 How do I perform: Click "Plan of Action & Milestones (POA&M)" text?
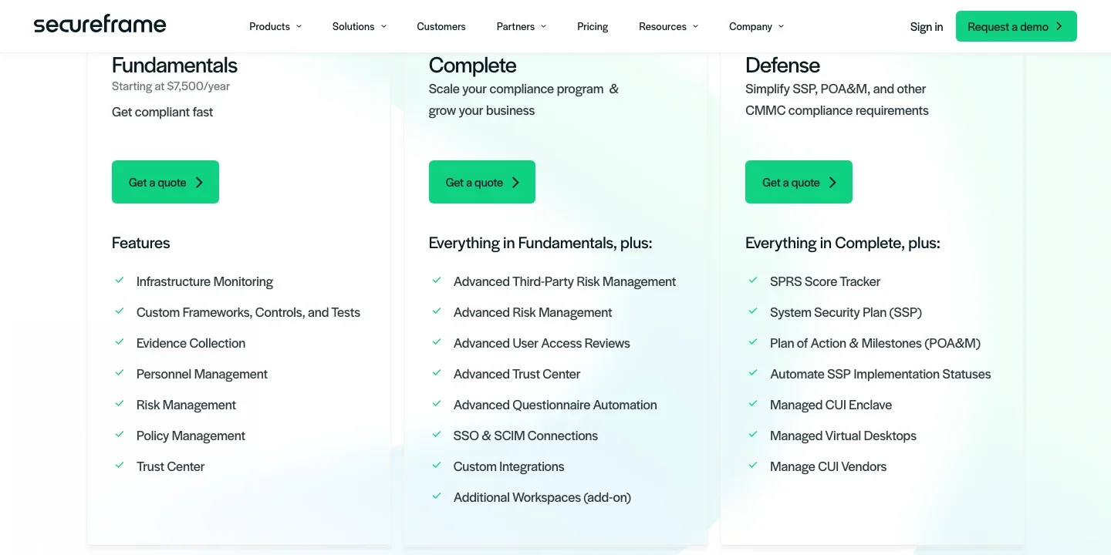876,343
